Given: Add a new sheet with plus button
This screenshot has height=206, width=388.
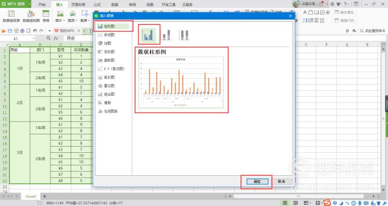Looking at the screenshot, I should tap(44, 196).
